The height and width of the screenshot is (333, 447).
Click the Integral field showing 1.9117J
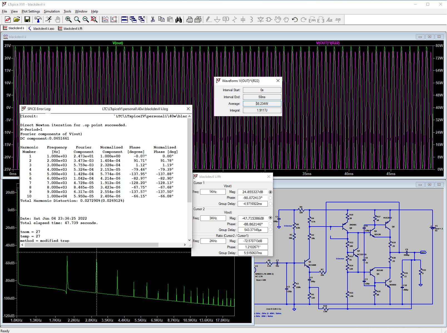(262, 110)
